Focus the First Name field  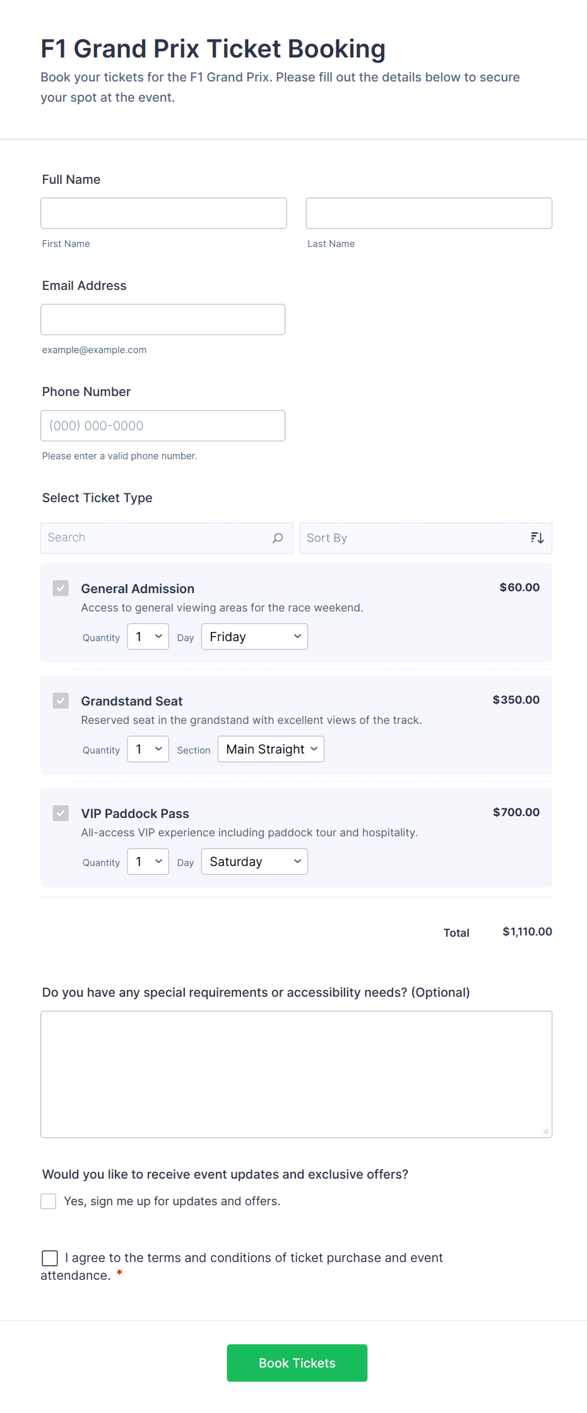pos(163,213)
